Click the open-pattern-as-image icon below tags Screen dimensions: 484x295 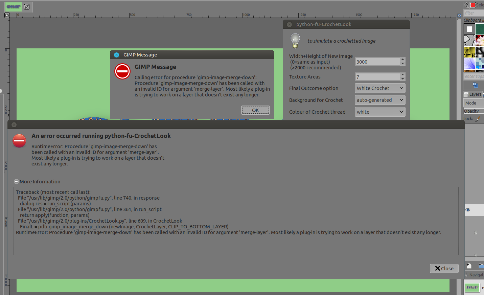coord(475,85)
